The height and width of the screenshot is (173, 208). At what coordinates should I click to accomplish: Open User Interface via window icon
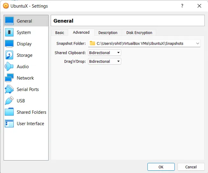pos(9,123)
